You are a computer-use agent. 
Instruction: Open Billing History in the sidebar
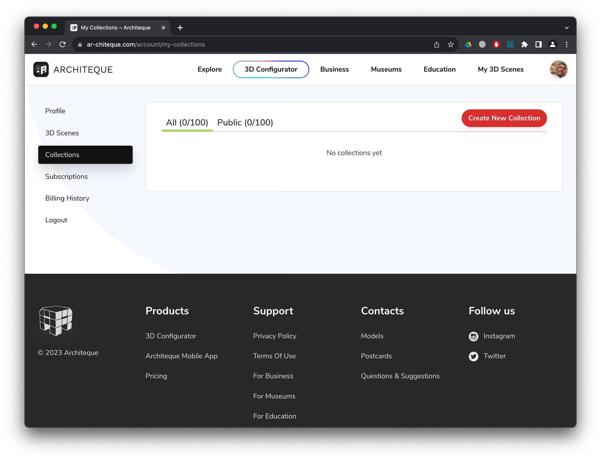(x=67, y=198)
